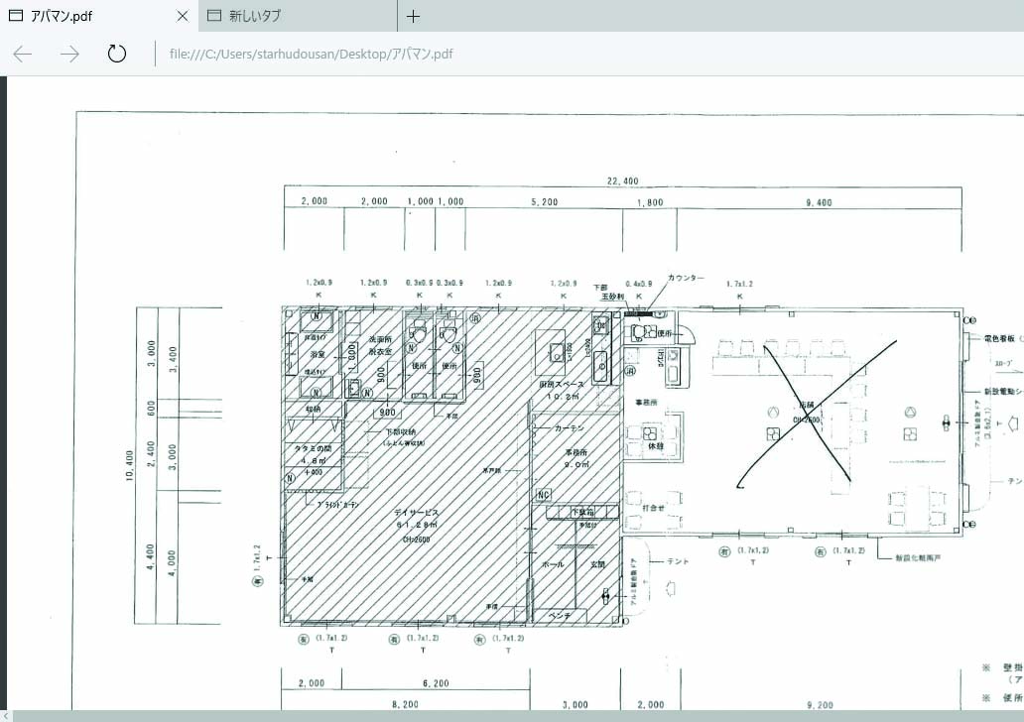This screenshot has width=1024, height=722.
Task: Click the 6,200 dimension label
Action: [x=436, y=683]
